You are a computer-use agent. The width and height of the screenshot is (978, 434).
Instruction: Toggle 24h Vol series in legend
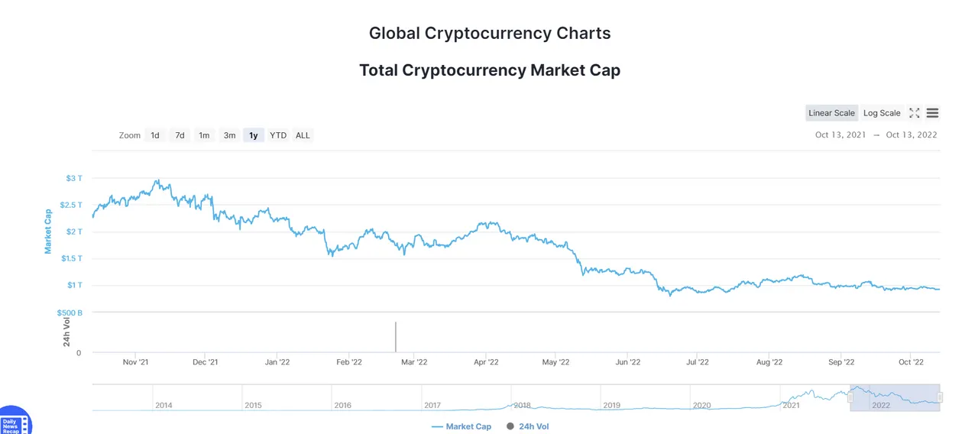[528, 426]
